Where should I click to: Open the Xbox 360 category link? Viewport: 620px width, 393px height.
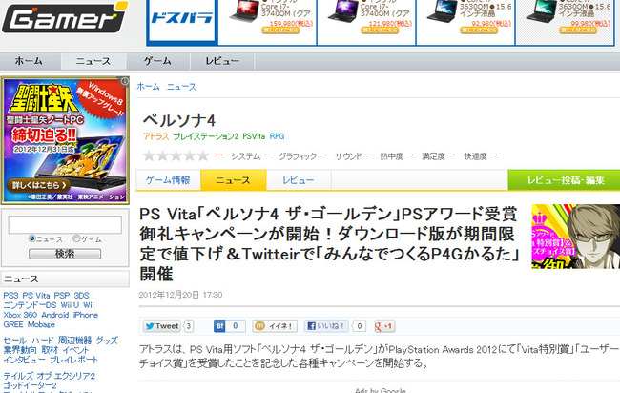tap(20, 315)
